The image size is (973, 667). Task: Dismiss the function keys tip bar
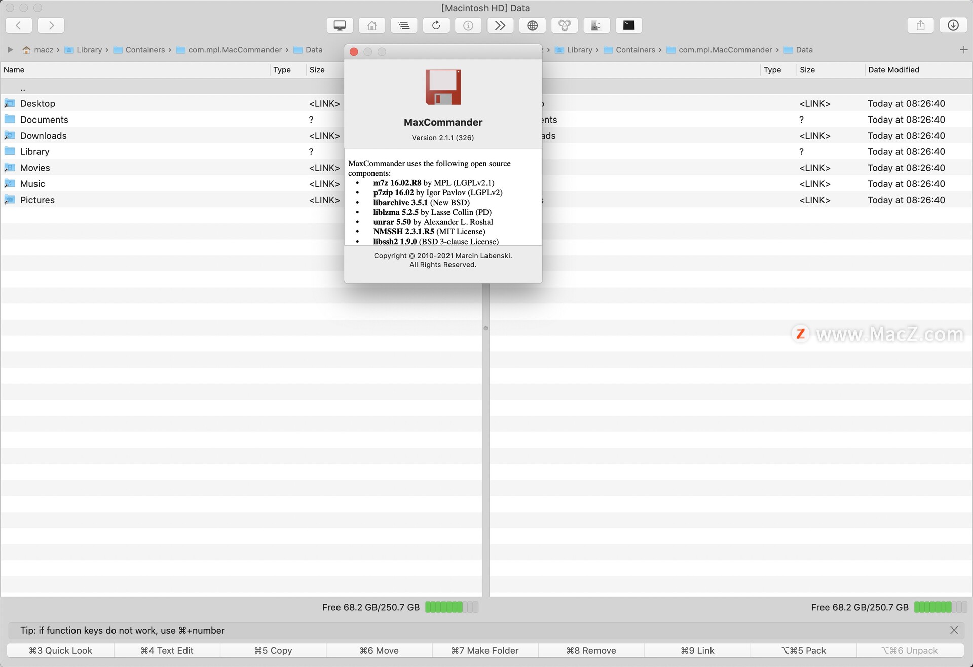pyautogui.click(x=954, y=630)
